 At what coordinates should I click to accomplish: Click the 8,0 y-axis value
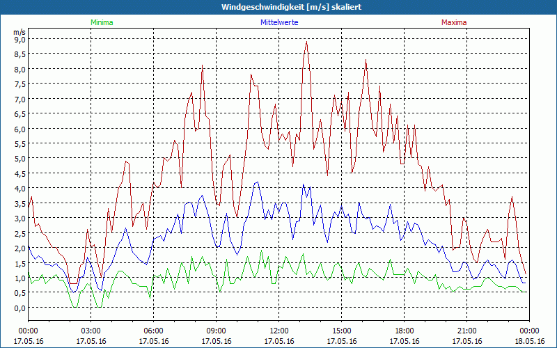click(x=20, y=69)
